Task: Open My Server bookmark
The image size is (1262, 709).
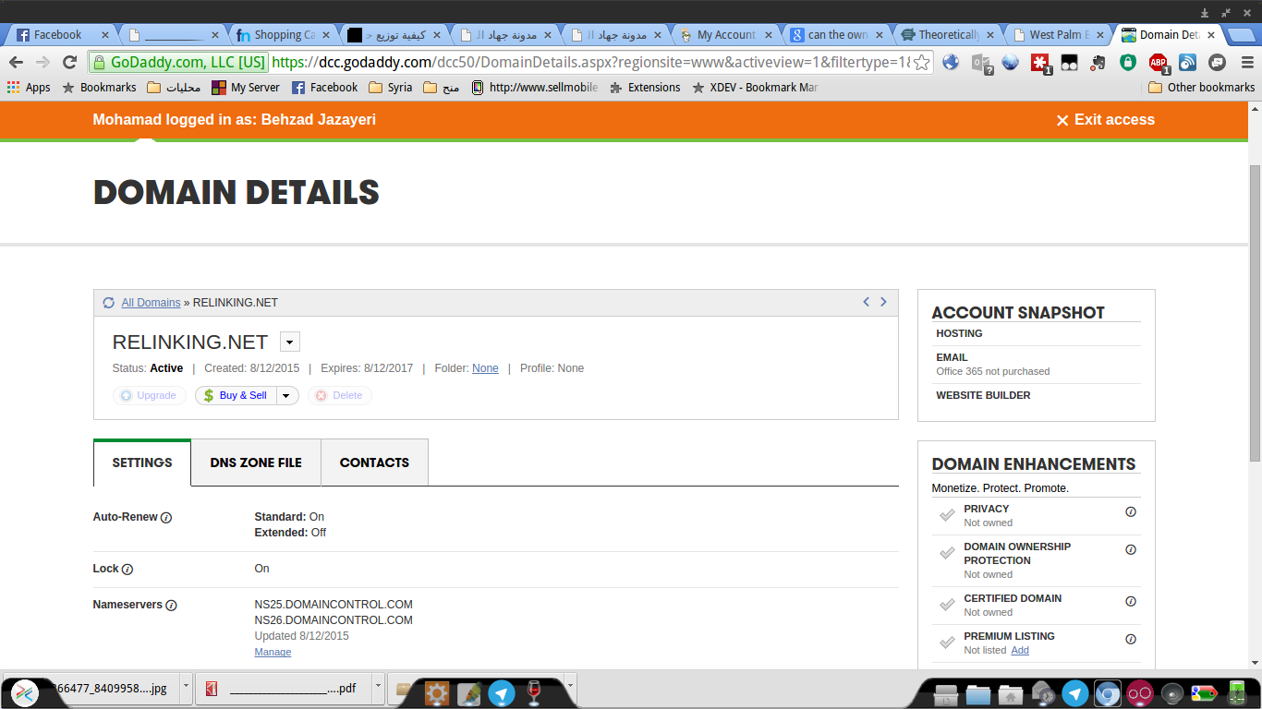Action: click(x=246, y=88)
